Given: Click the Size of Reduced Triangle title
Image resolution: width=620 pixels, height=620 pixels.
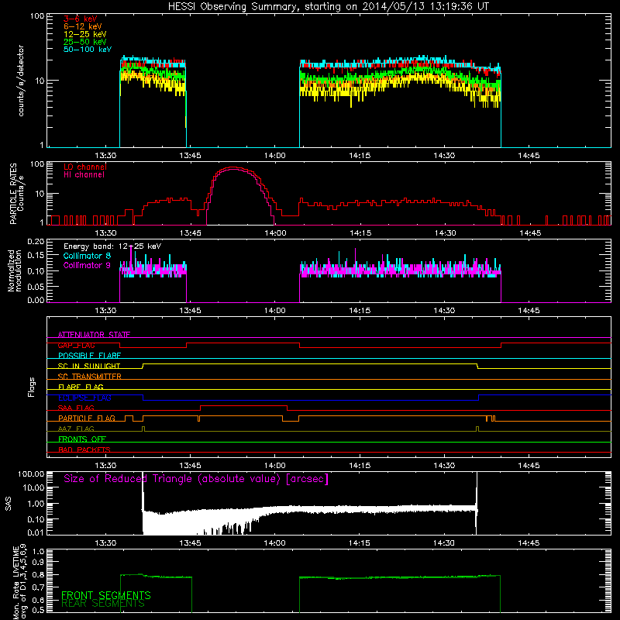Looking at the screenshot, I should (x=196, y=479).
